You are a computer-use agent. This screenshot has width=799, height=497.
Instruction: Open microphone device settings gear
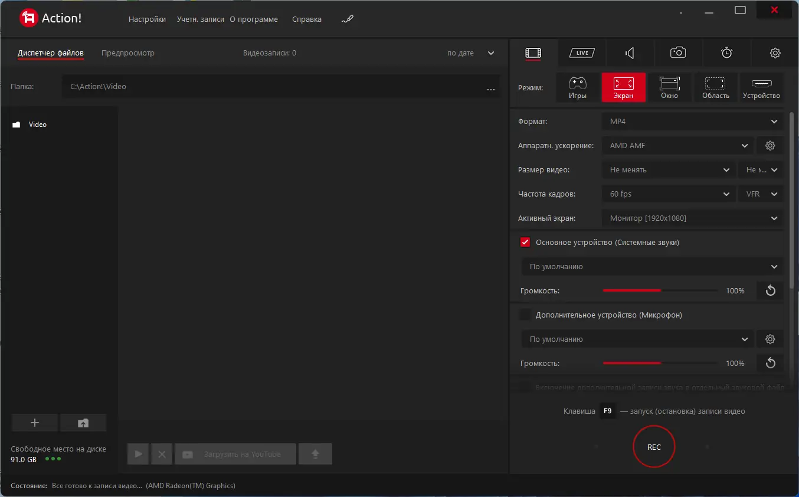point(770,339)
